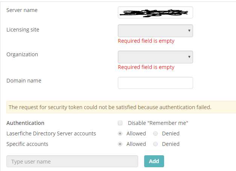Expand the Organization dropdown
This screenshot has width=236, height=171.
click(155, 57)
